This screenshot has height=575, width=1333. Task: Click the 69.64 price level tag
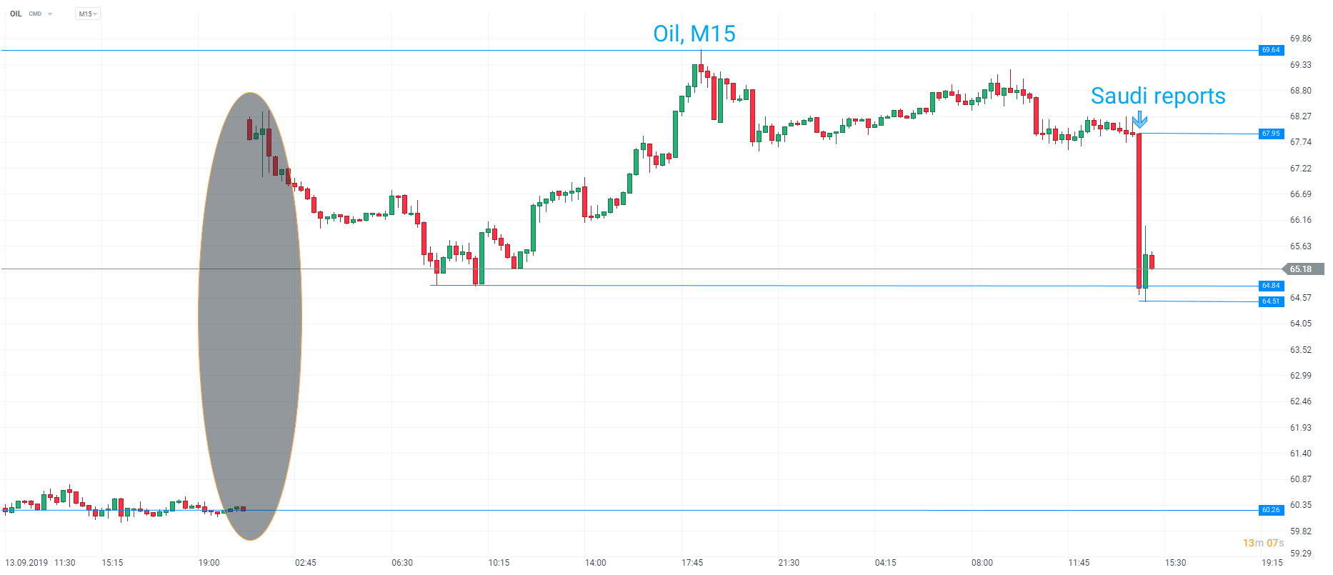(1271, 50)
